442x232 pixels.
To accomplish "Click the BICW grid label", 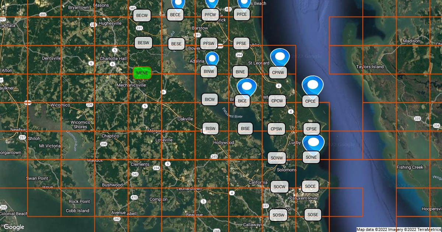I will [210, 99].
